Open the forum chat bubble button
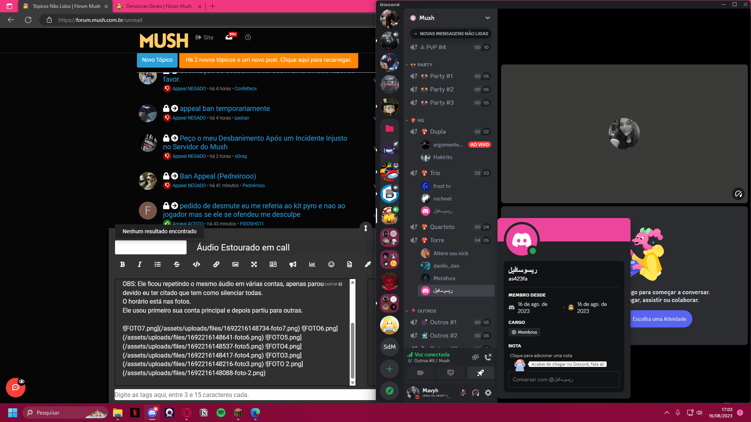The height and width of the screenshot is (422, 751). [16, 388]
